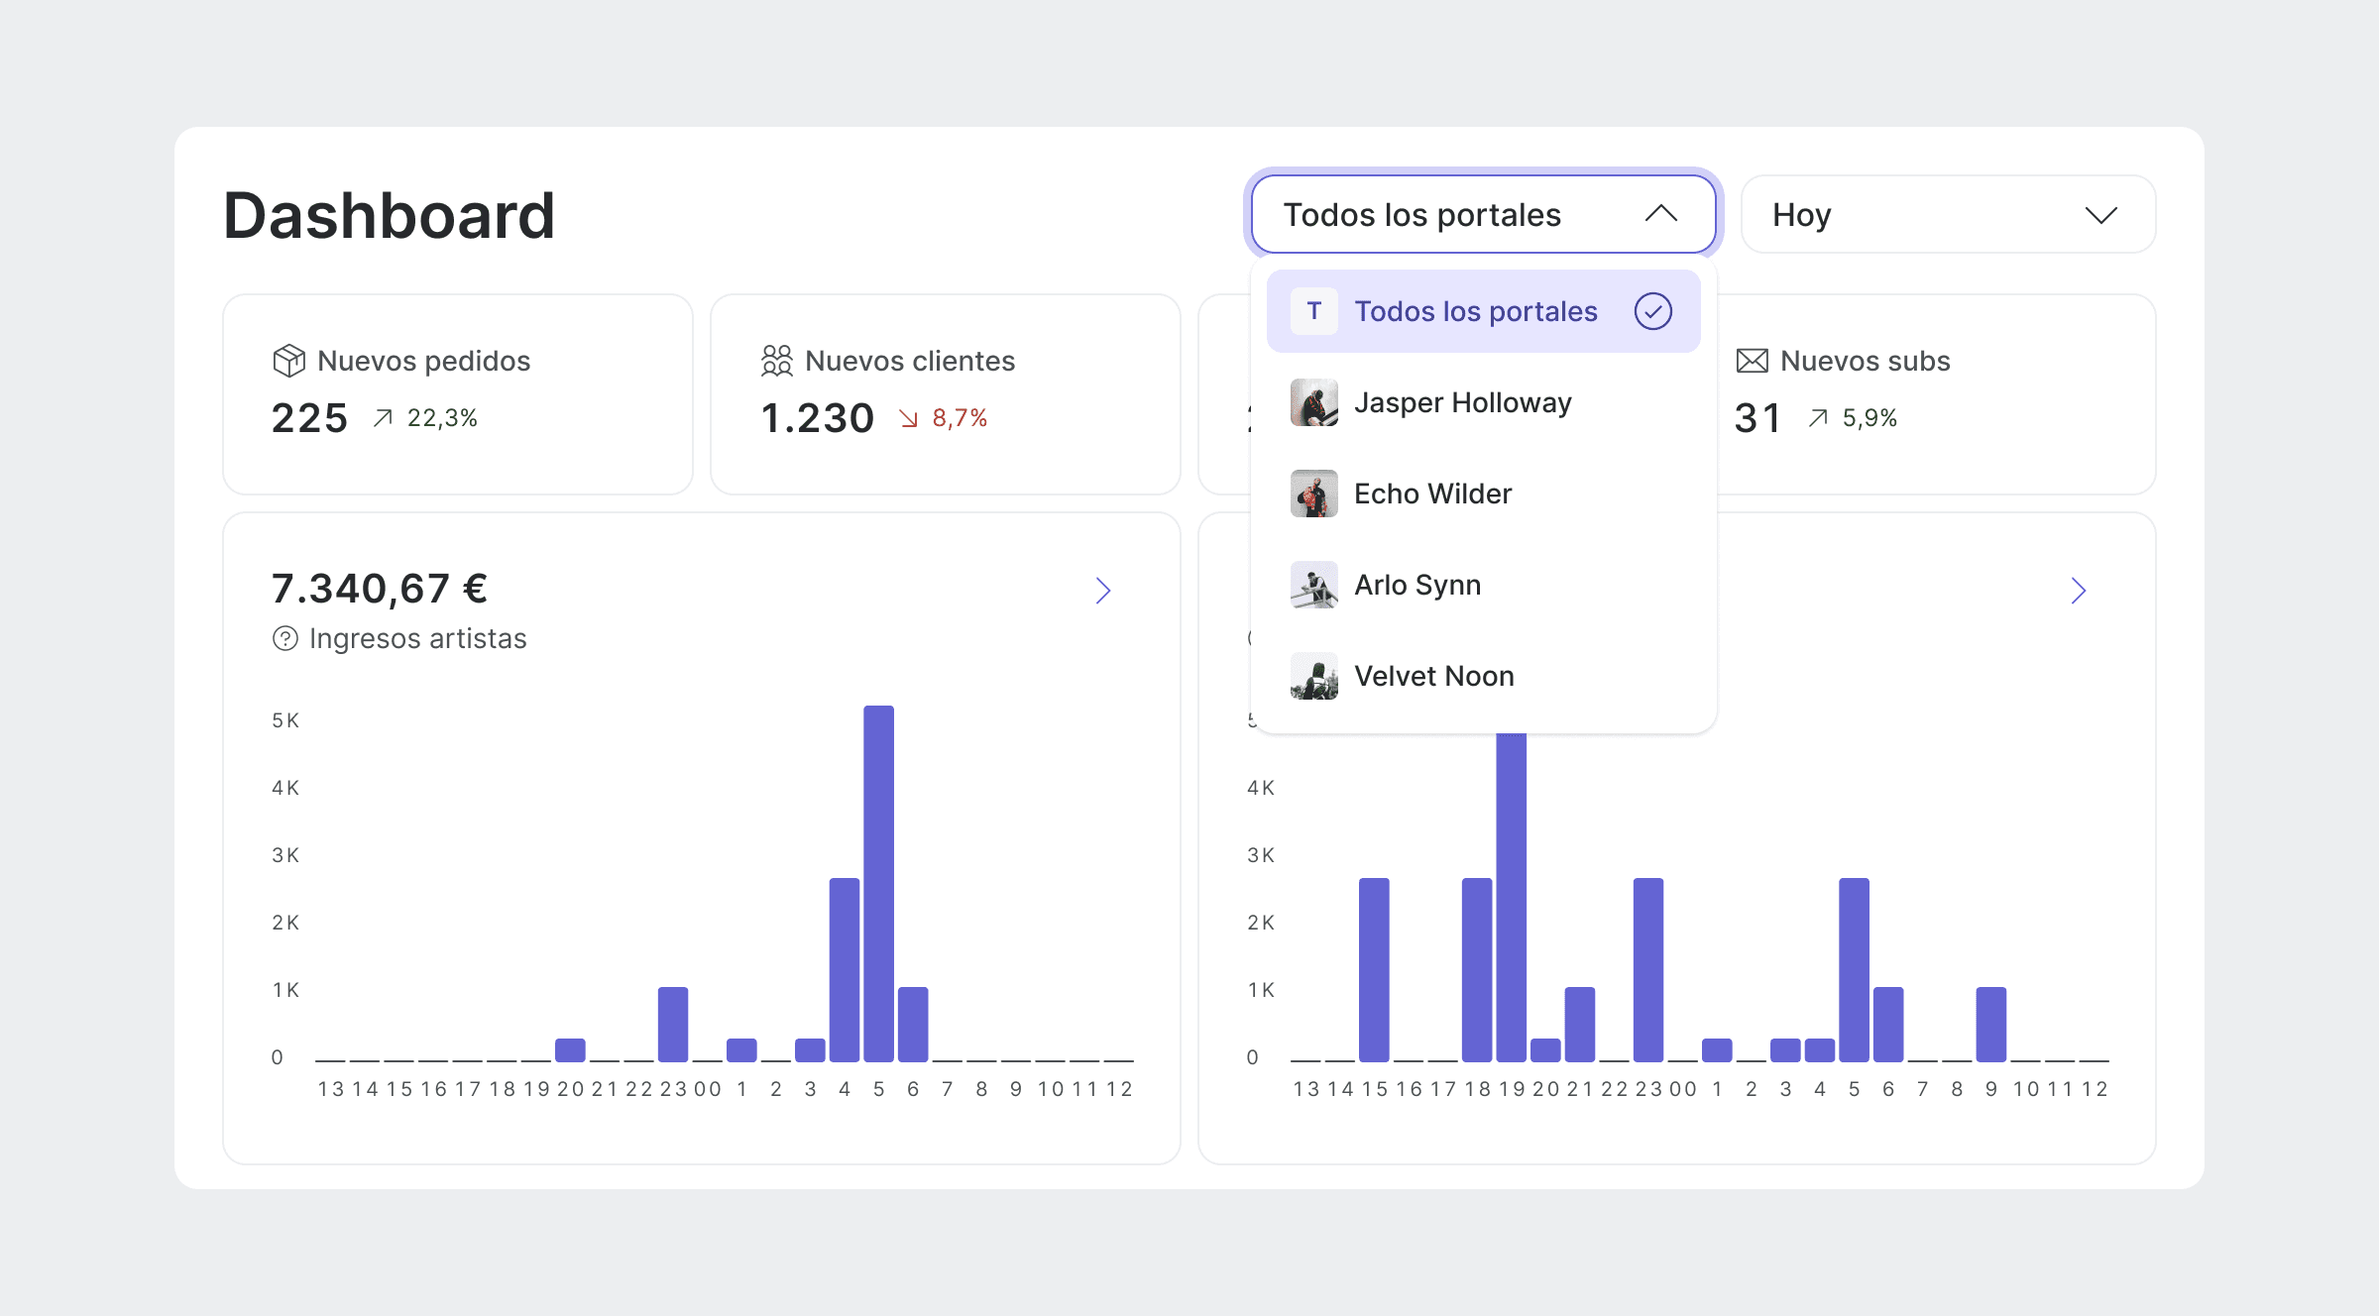Choose Echo Wilder in the portal menu
Viewport: 2379px width, 1316px height.
pos(1432,493)
